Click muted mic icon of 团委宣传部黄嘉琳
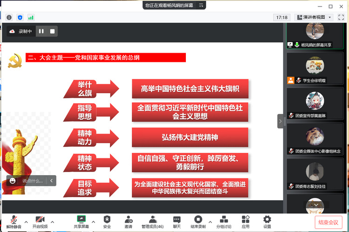This screenshot has width=349, height=232. point(291,116)
